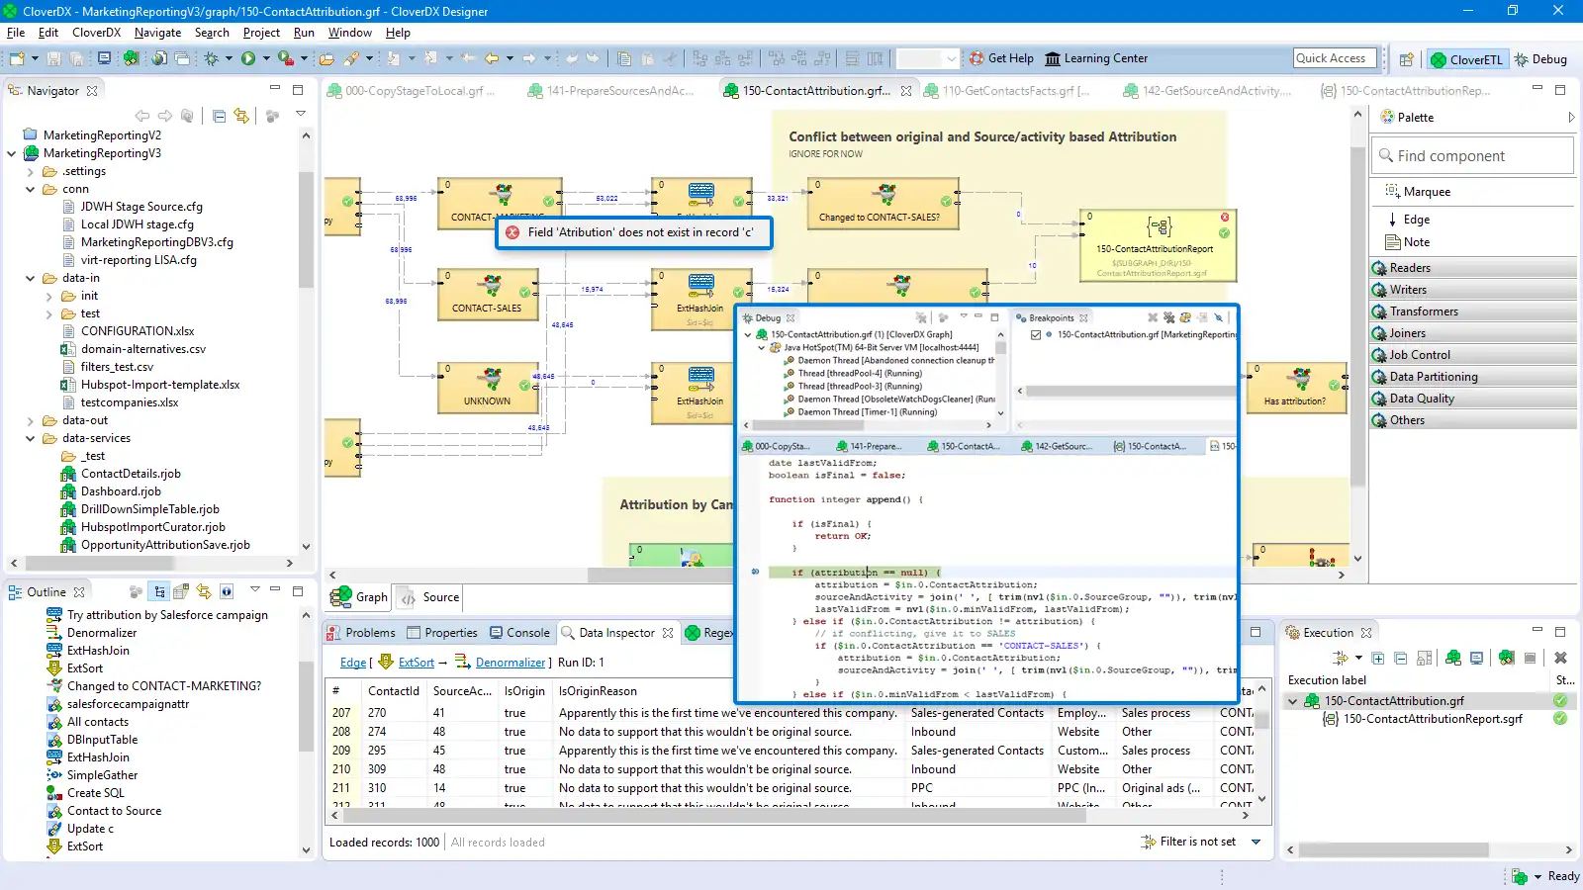The image size is (1583, 890).
Task: Expand the init folder in Navigator
Action: [x=48, y=296]
